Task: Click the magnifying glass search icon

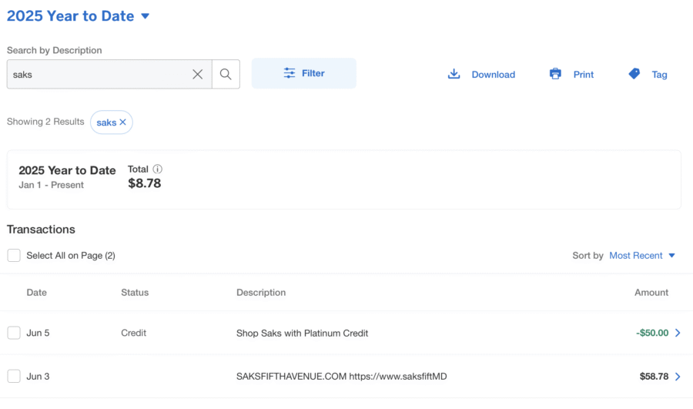Action: tap(226, 74)
